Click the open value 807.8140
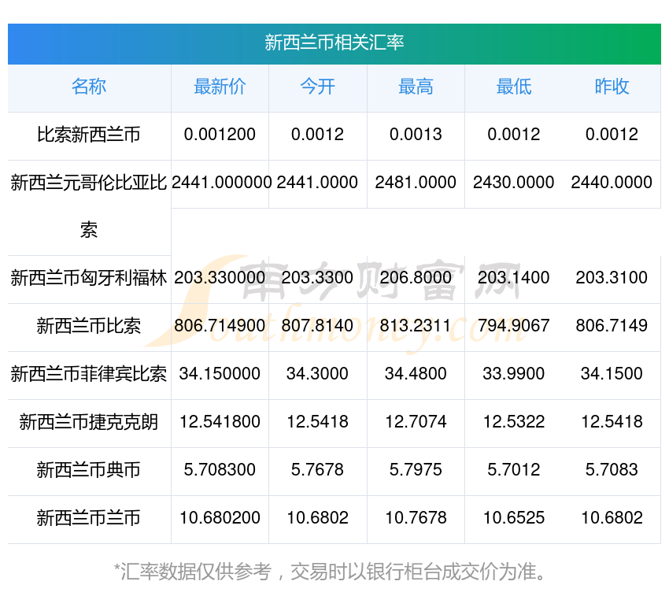 click(x=317, y=326)
